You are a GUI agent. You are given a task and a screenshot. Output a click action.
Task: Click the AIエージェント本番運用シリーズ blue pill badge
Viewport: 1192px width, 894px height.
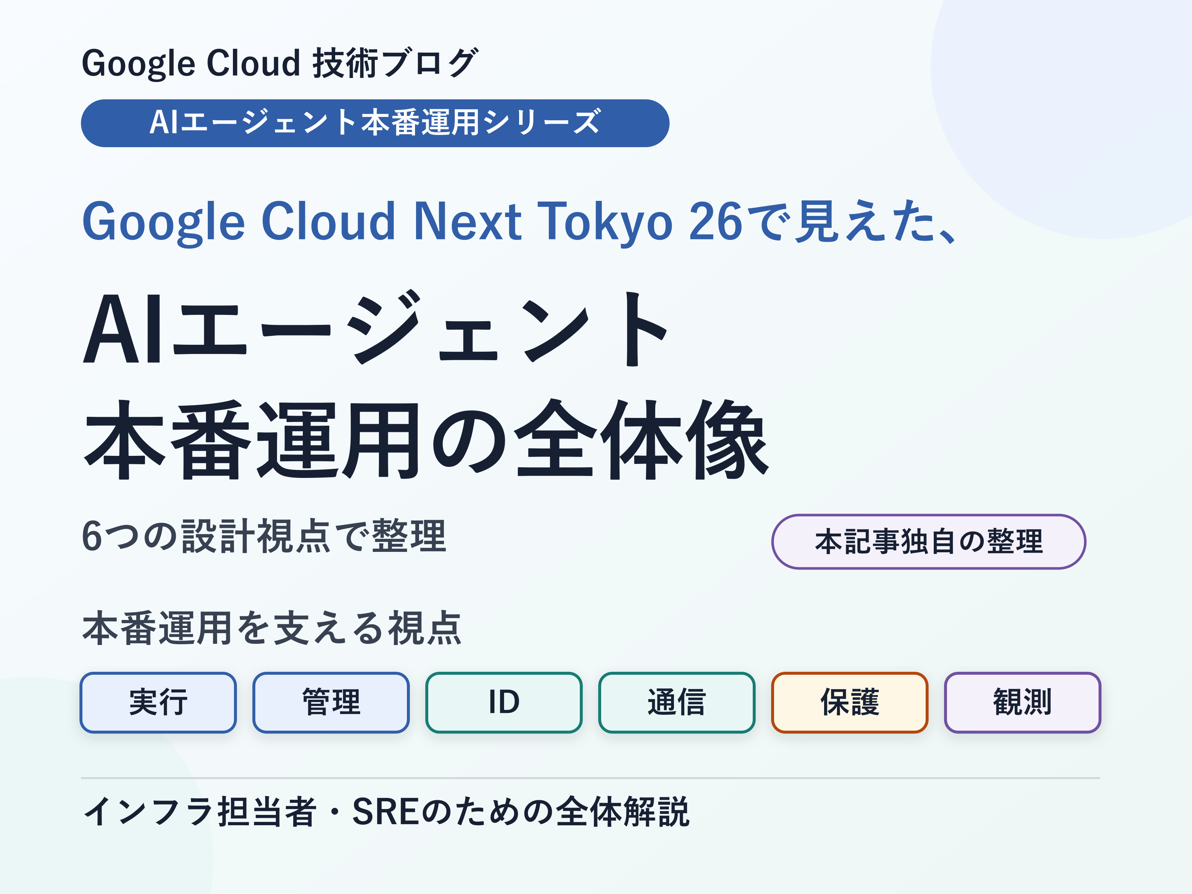(375, 123)
